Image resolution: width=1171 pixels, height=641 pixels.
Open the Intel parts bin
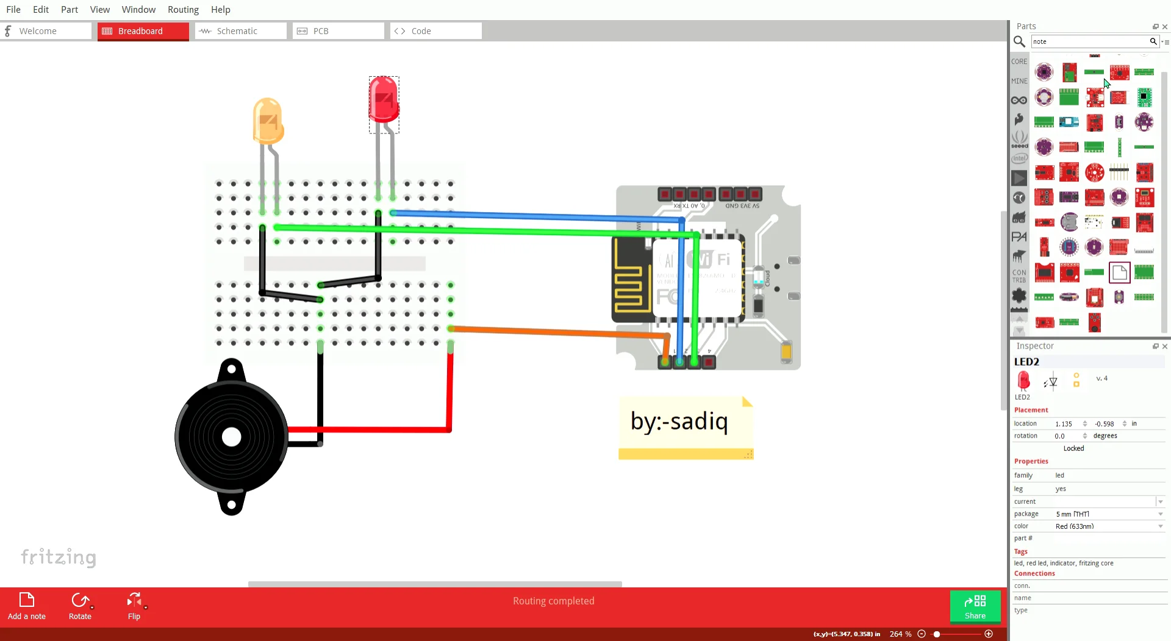[x=1019, y=157]
